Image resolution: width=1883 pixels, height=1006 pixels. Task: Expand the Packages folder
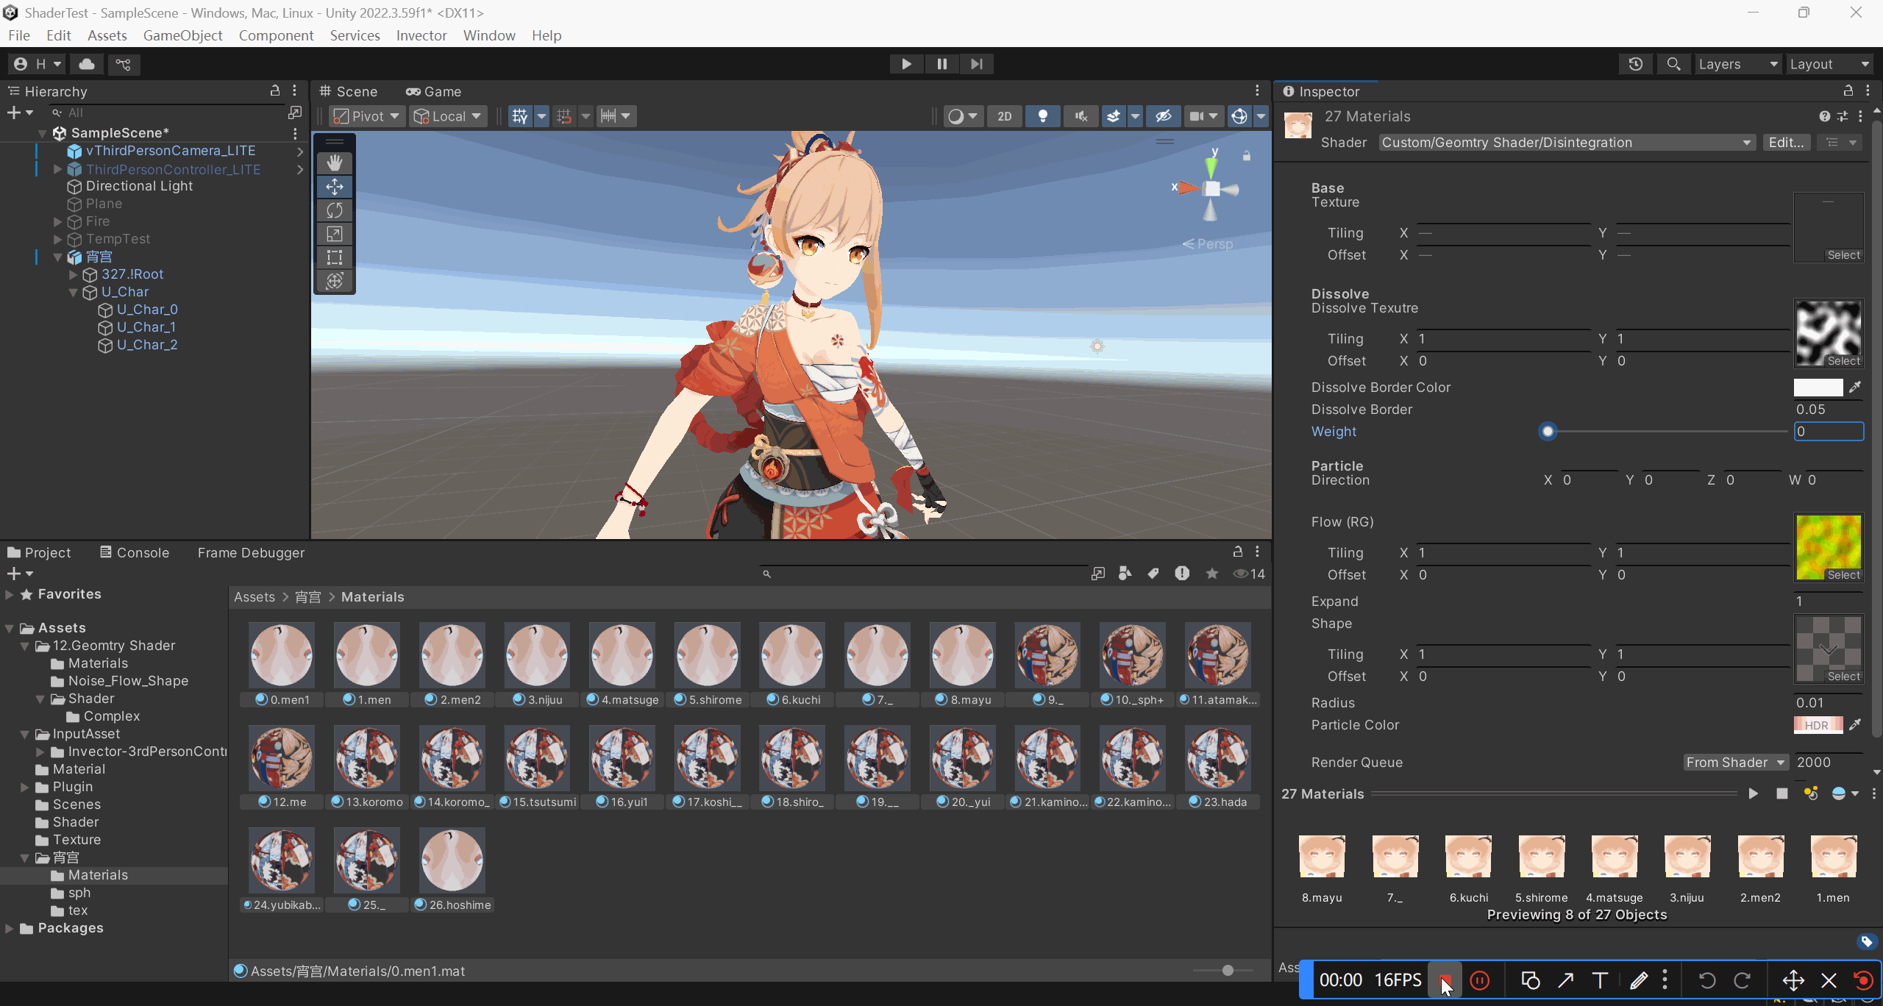pos(10,929)
